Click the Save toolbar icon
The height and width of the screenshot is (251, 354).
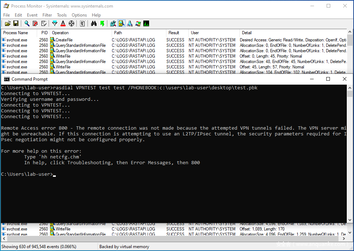click(x=16, y=24)
